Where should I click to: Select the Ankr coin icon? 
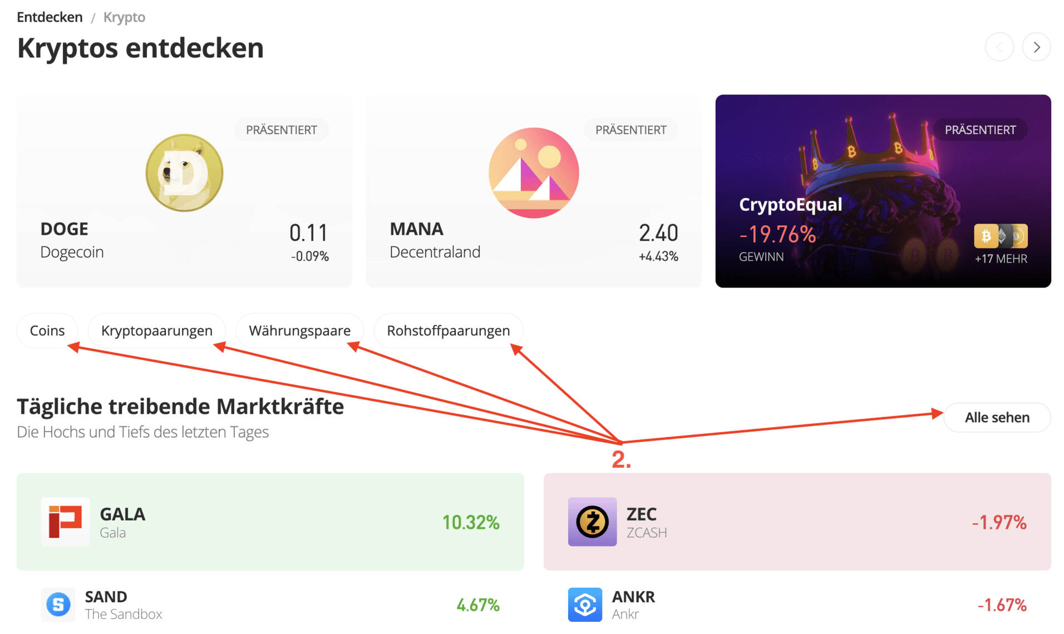[584, 605]
